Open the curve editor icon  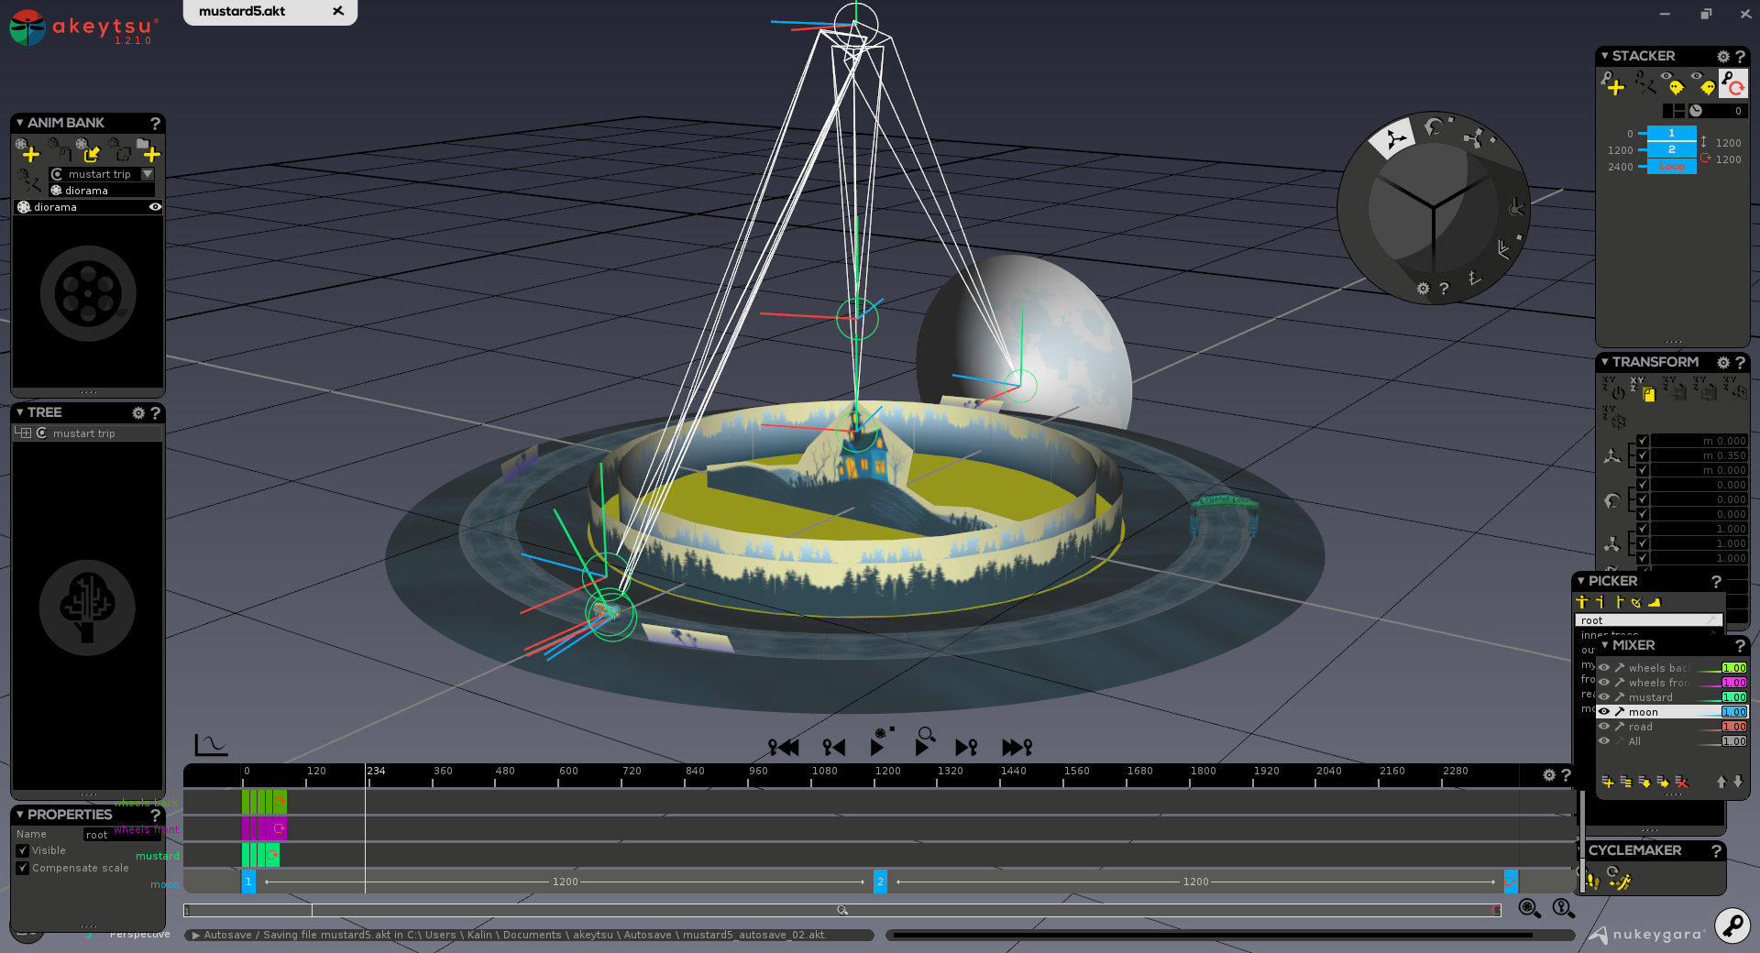click(211, 745)
